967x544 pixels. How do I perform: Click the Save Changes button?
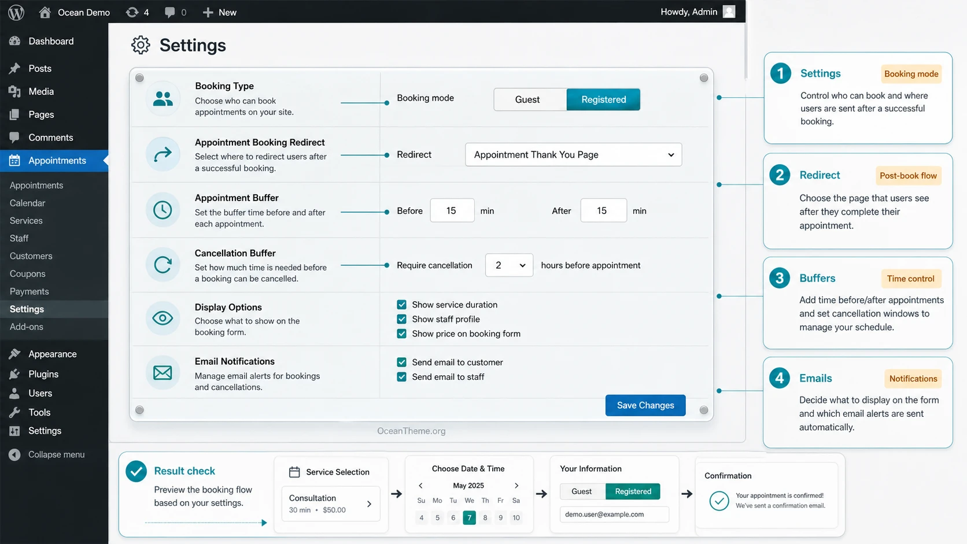click(x=645, y=405)
